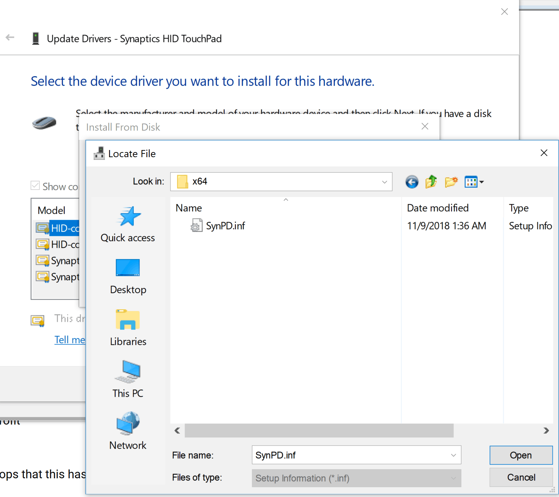This screenshot has width=559, height=497.
Task: Open the View menu icon
Action: pyautogui.click(x=474, y=182)
